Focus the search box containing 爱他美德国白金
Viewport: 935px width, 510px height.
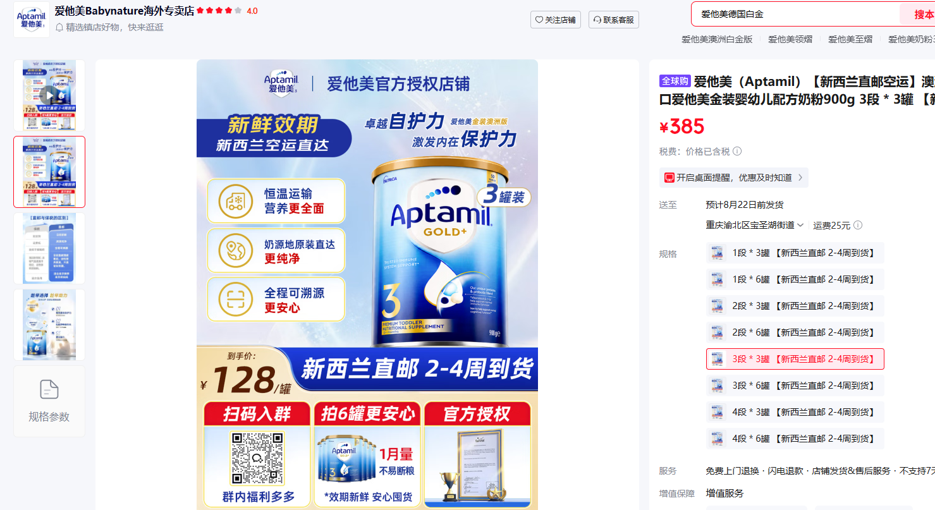pyautogui.click(x=795, y=14)
